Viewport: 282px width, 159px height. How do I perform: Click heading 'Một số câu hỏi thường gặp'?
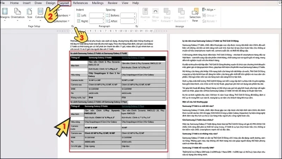point(195,102)
